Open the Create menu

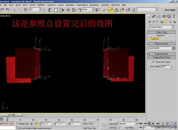[32, 5]
